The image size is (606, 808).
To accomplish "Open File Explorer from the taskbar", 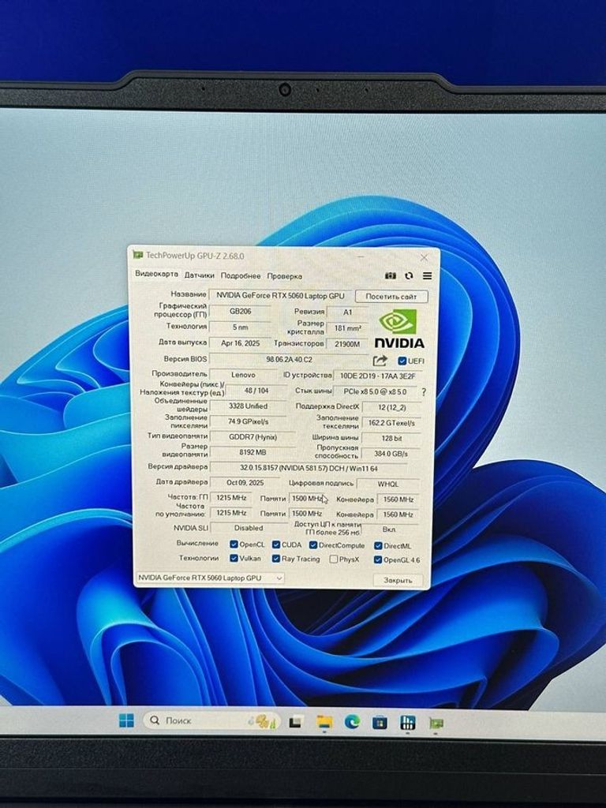I will coord(324,722).
